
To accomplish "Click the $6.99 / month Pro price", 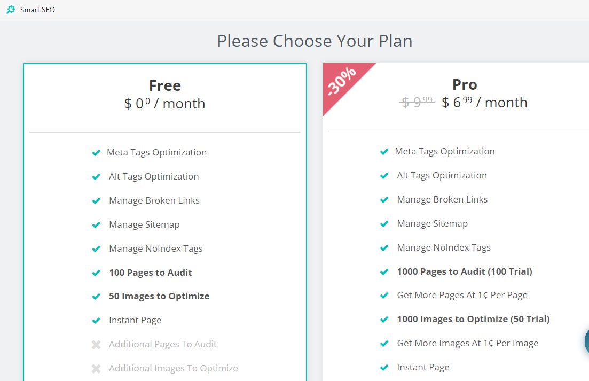I will (x=484, y=102).
